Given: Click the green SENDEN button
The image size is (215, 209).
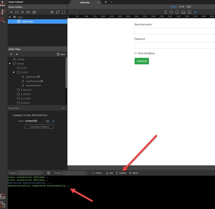Looking at the screenshot, I should pyautogui.click(x=142, y=61).
